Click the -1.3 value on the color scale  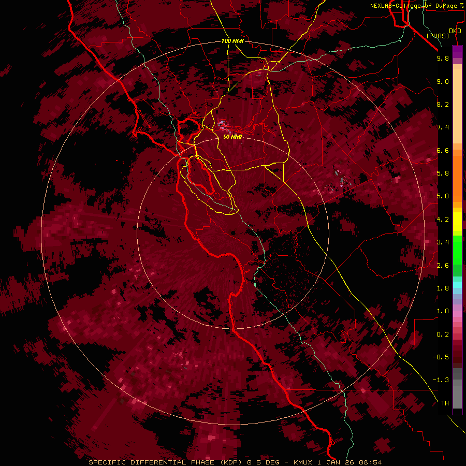coord(441,380)
